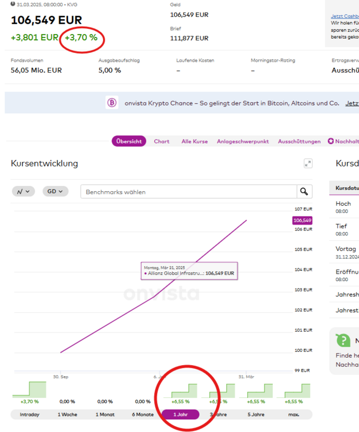Viewport: 359px width, 432px height.
Task: Select the Übersicht tab
Action: (x=129, y=141)
